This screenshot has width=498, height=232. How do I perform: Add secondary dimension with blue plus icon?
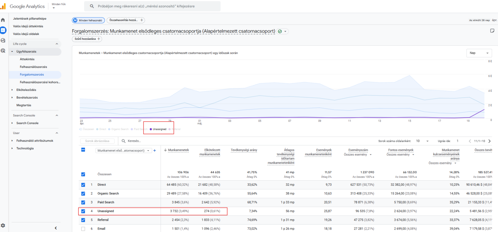[155, 151]
